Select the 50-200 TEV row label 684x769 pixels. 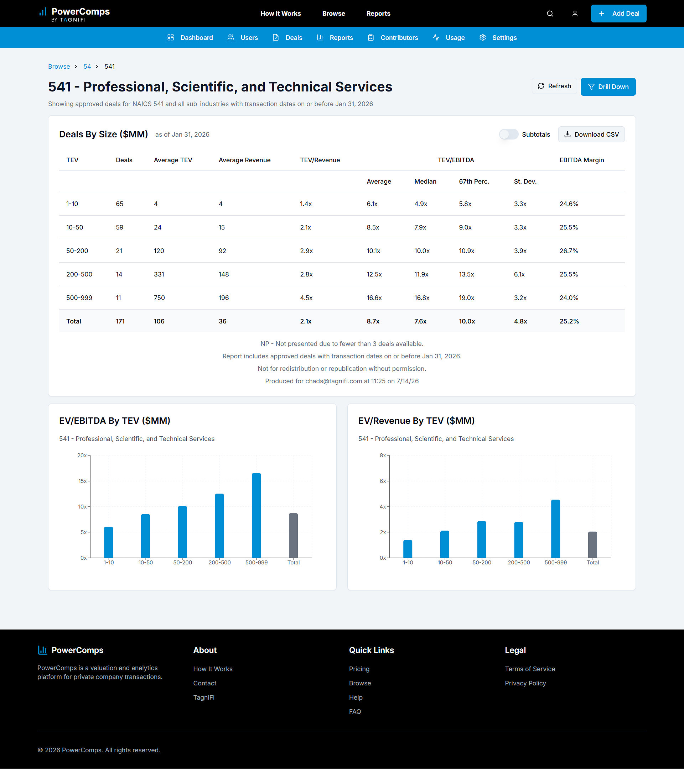(77, 251)
